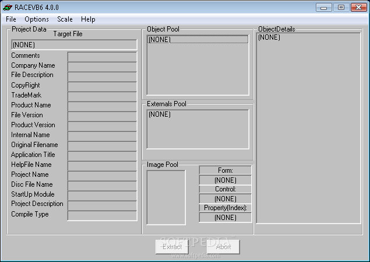The width and height of the screenshot is (370, 262).
Task: Click the Control: label in Image Pool
Action: pos(225,189)
